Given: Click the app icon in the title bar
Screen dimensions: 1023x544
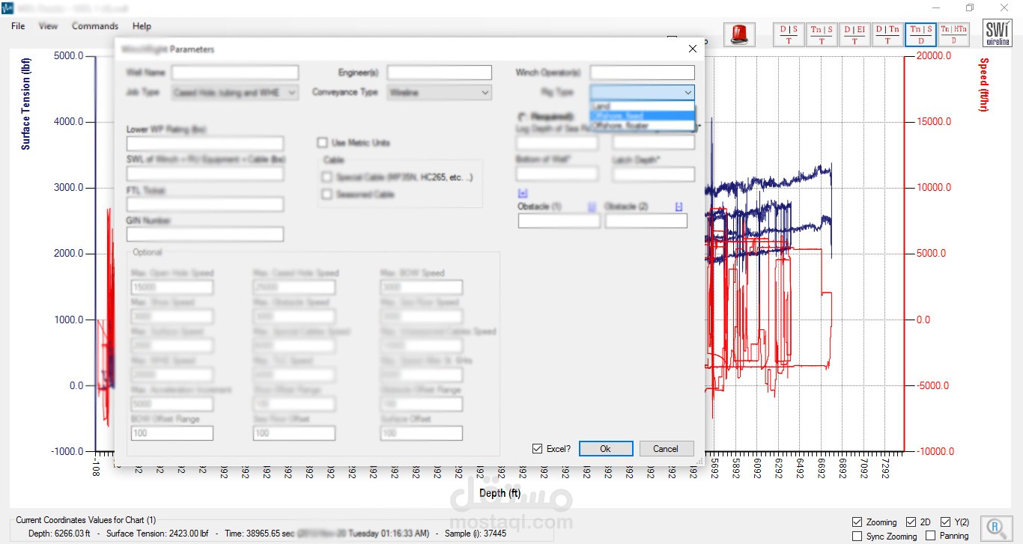Looking at the screenshot, I should coord(8,7).
